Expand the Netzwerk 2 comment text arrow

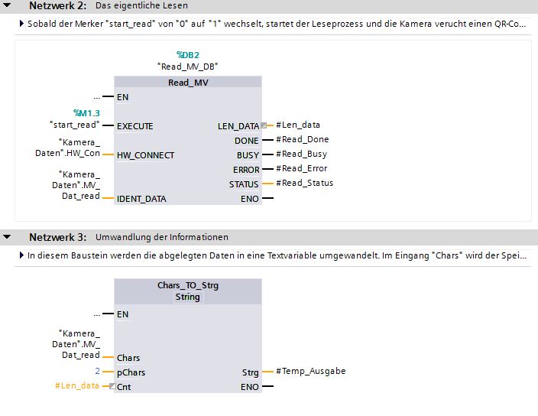pos(21,24)
